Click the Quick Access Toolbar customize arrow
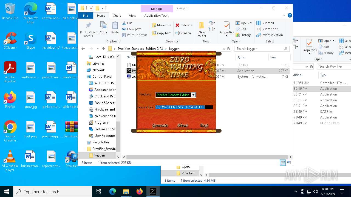 102,8
